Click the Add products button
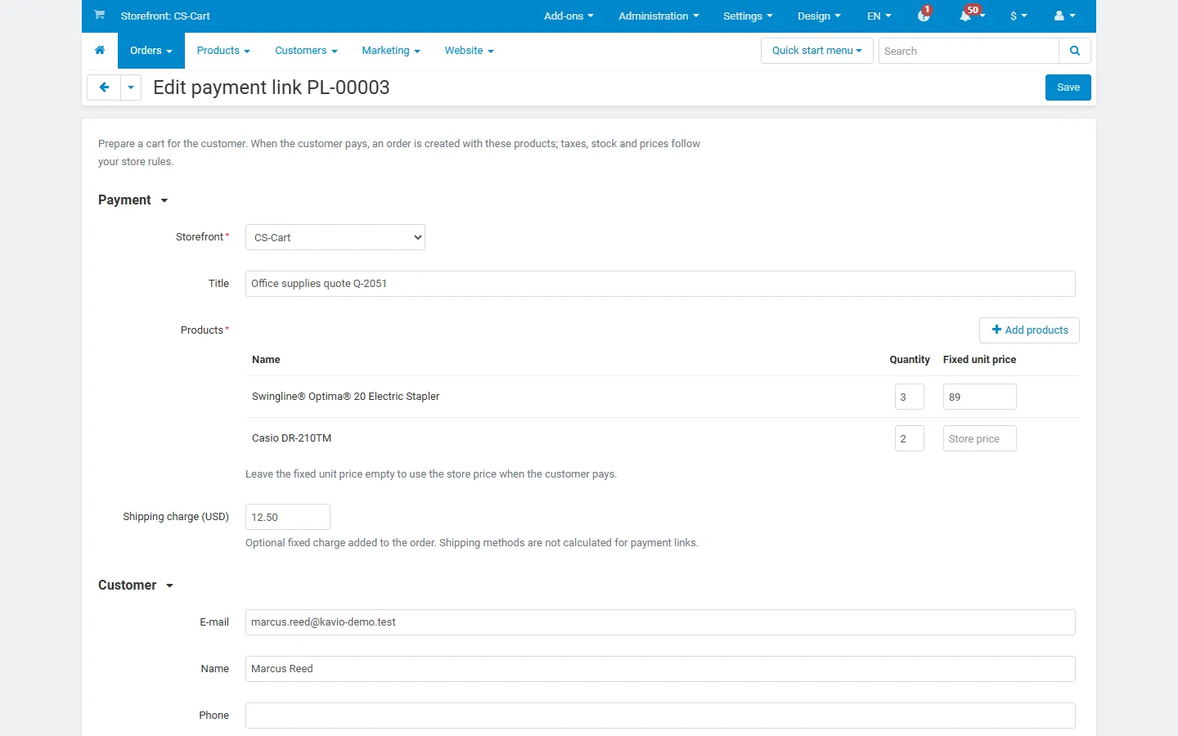Screen dimensions: 1178x736 coord(1029,330)
